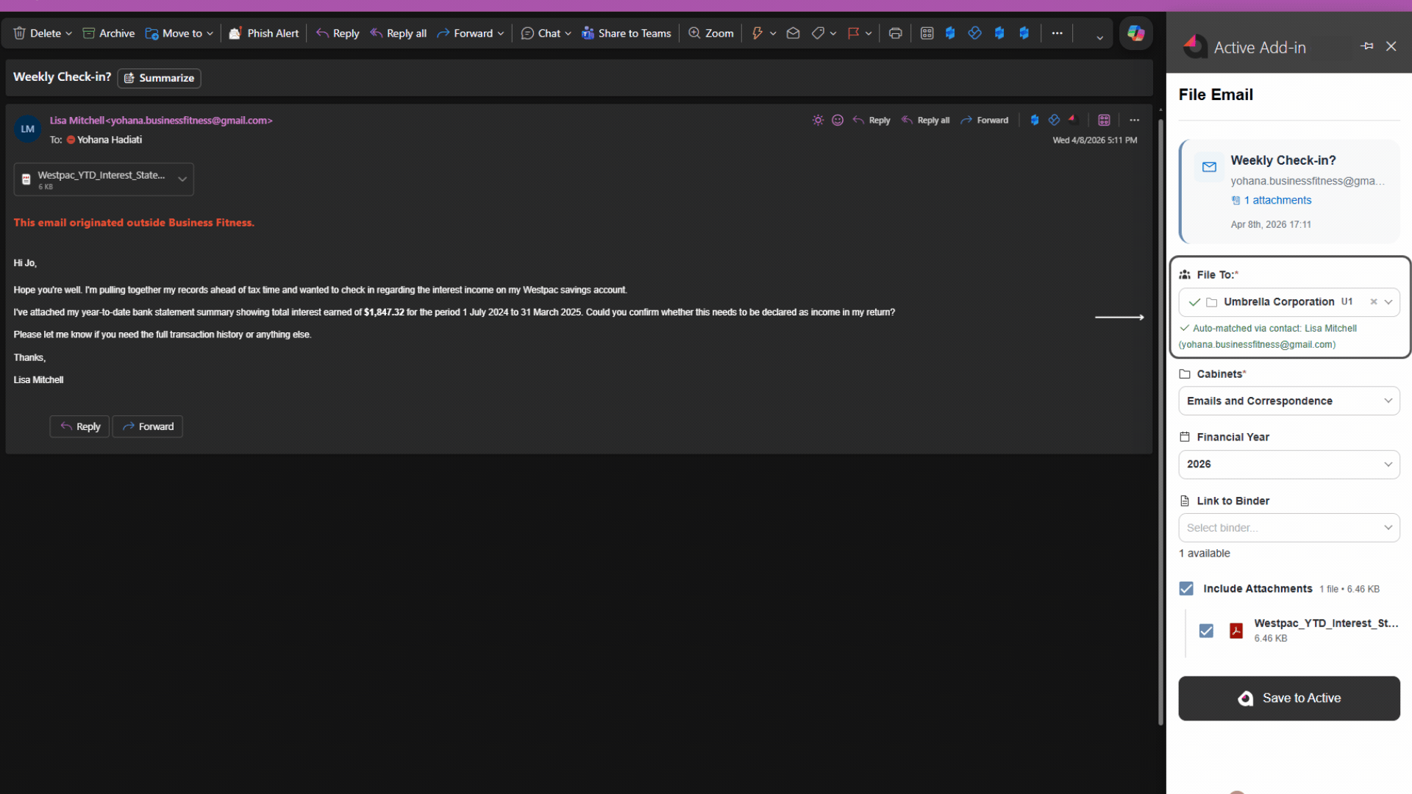Image resolution: width=1412 pixels, height=794 pixels.
Task: Click the Reply button below the email body
Action: [79, 426]
